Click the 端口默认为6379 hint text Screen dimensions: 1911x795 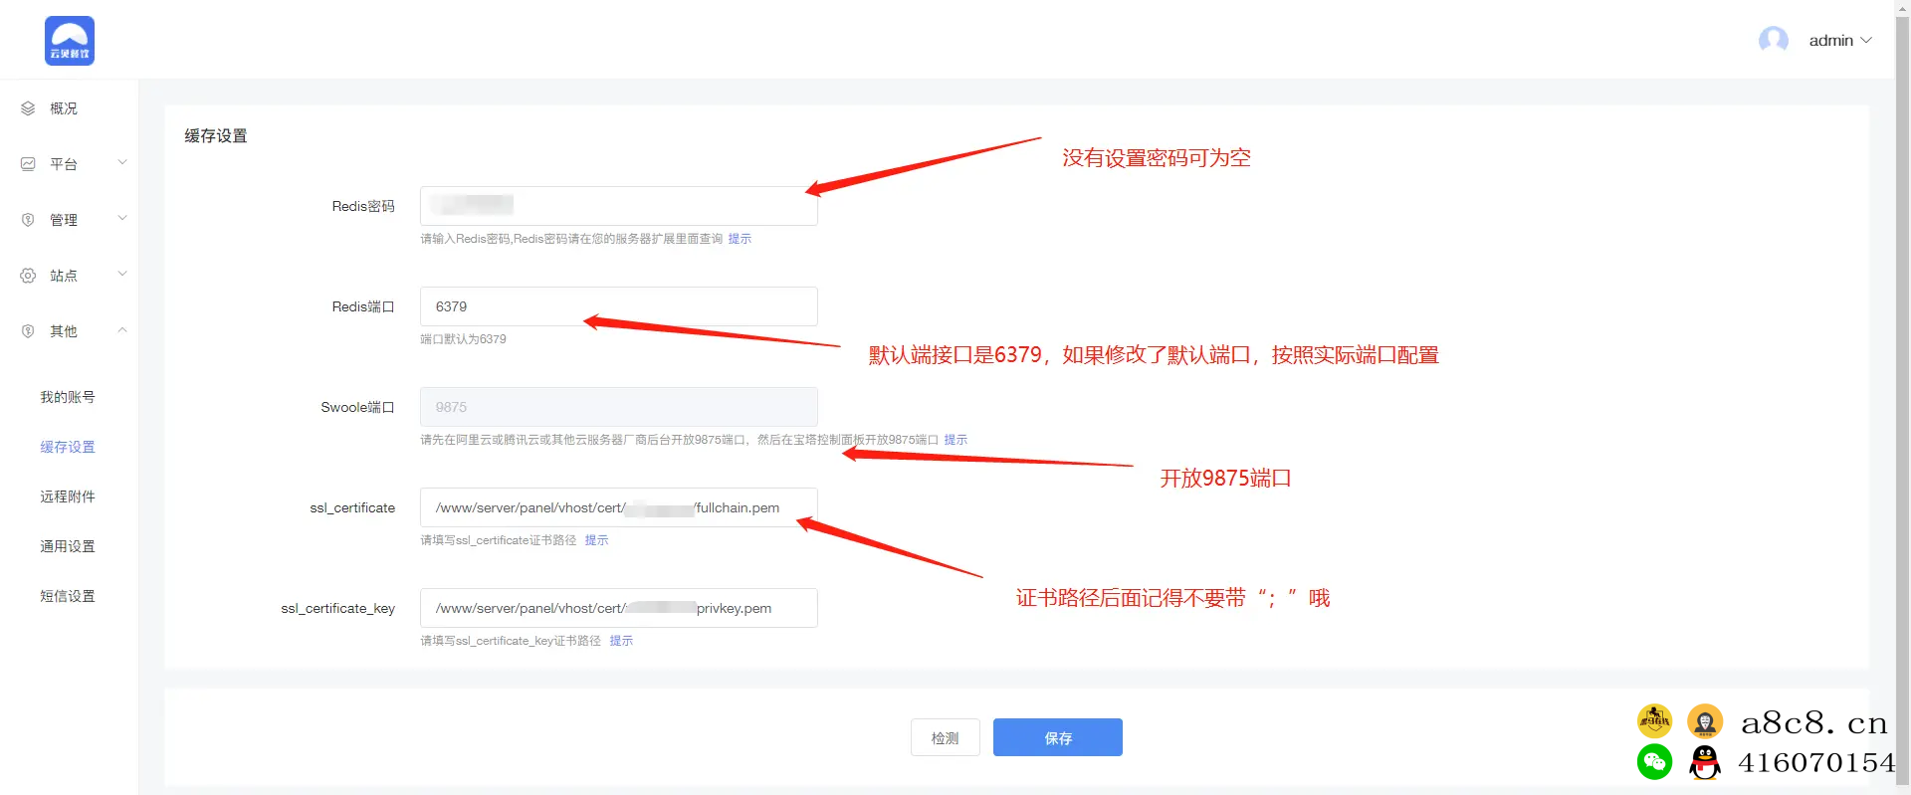click(x=463, y=339)
